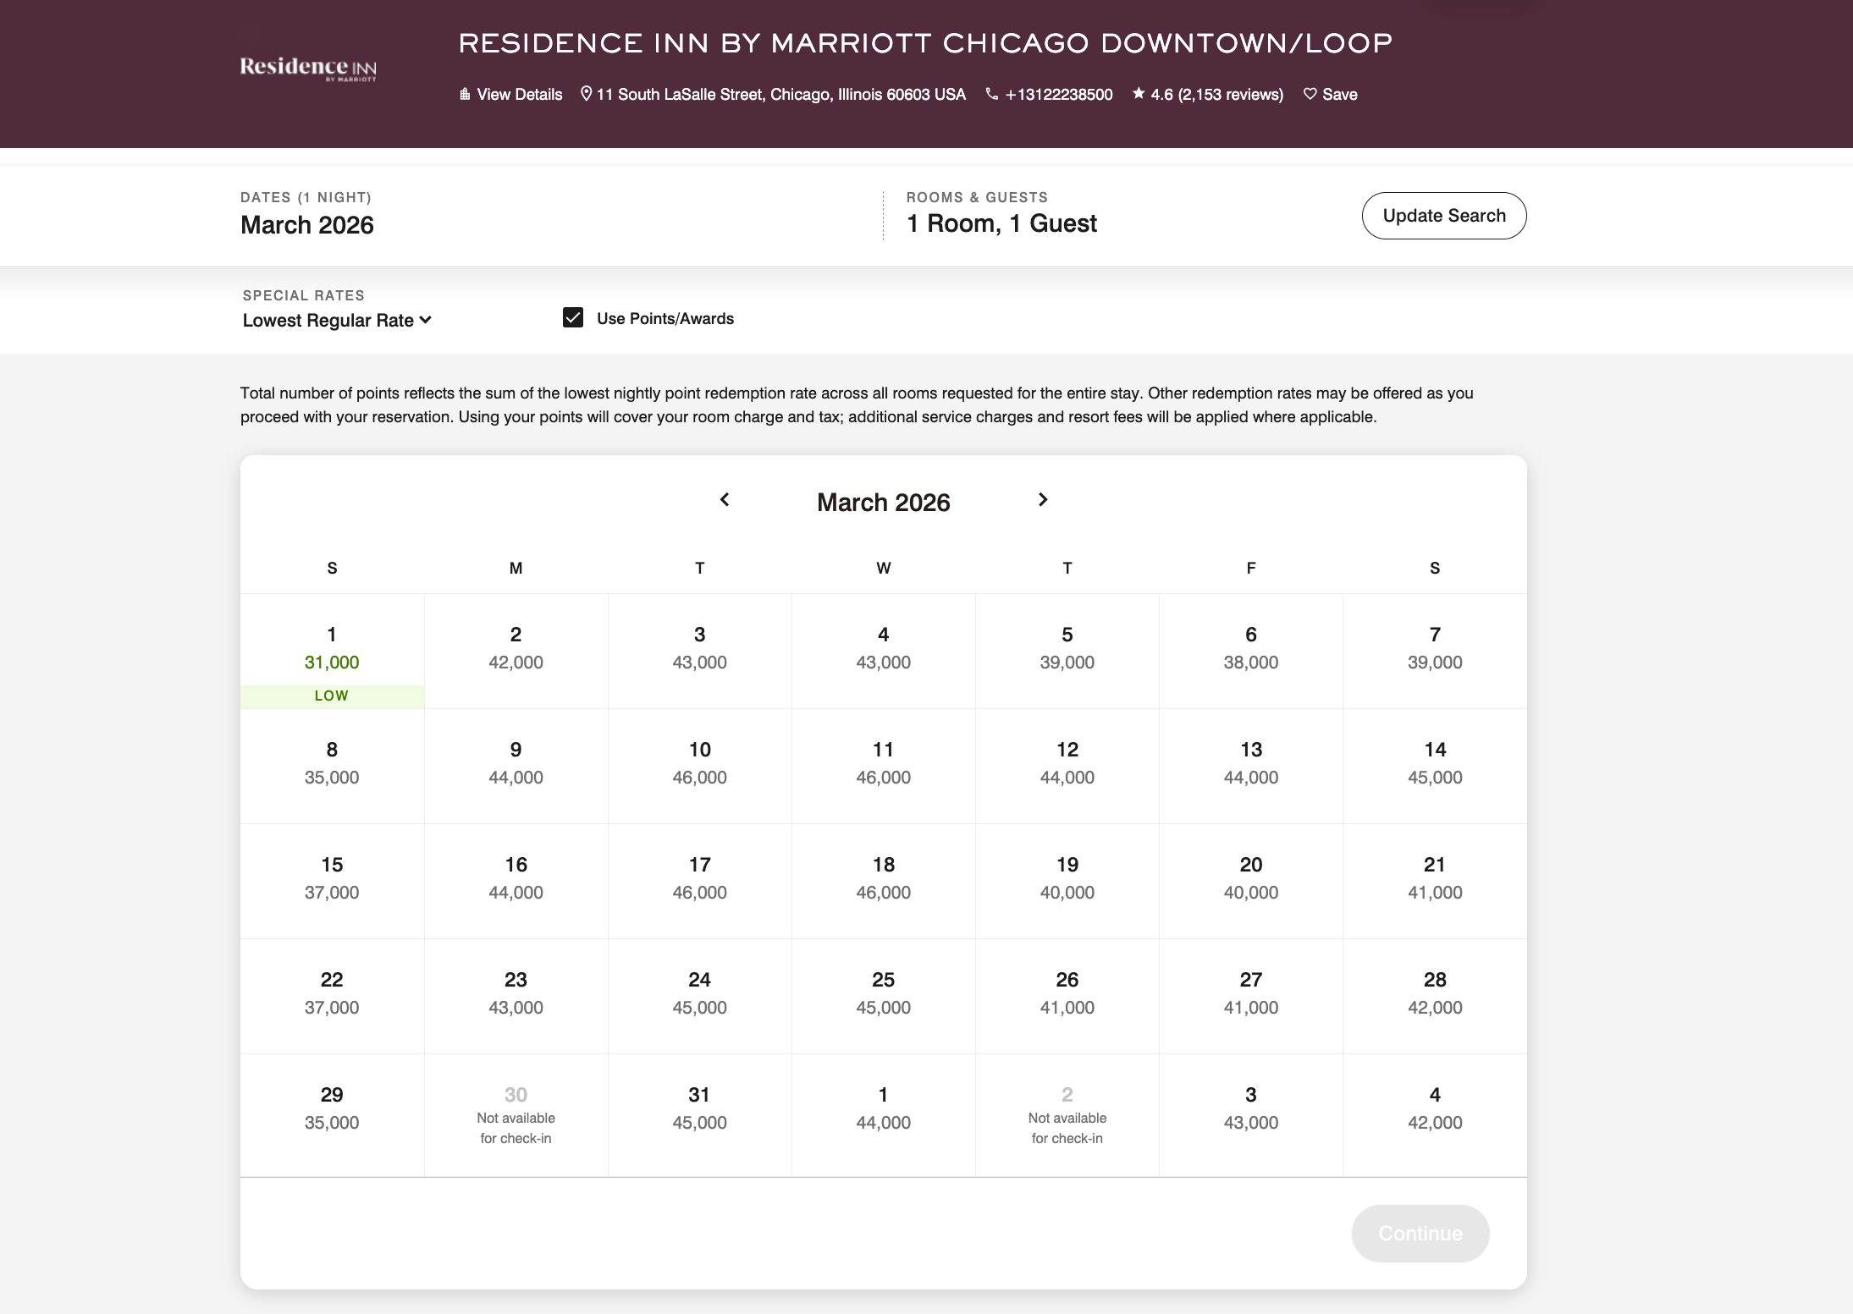Select March 1 with the LOW 31,000 rate
Image resolution: width=1853 pixels, height=1314 pixels.
click(332, 652)
